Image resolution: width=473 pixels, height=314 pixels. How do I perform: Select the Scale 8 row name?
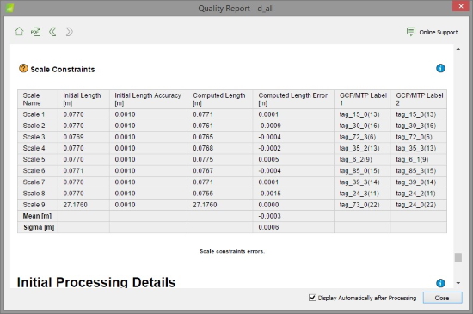pos(34,194)
